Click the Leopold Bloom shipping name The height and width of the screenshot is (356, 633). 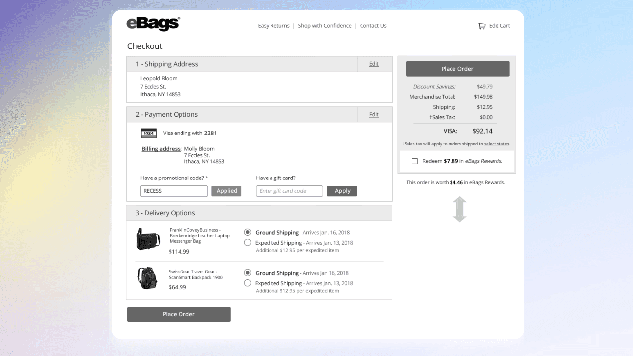159,78
